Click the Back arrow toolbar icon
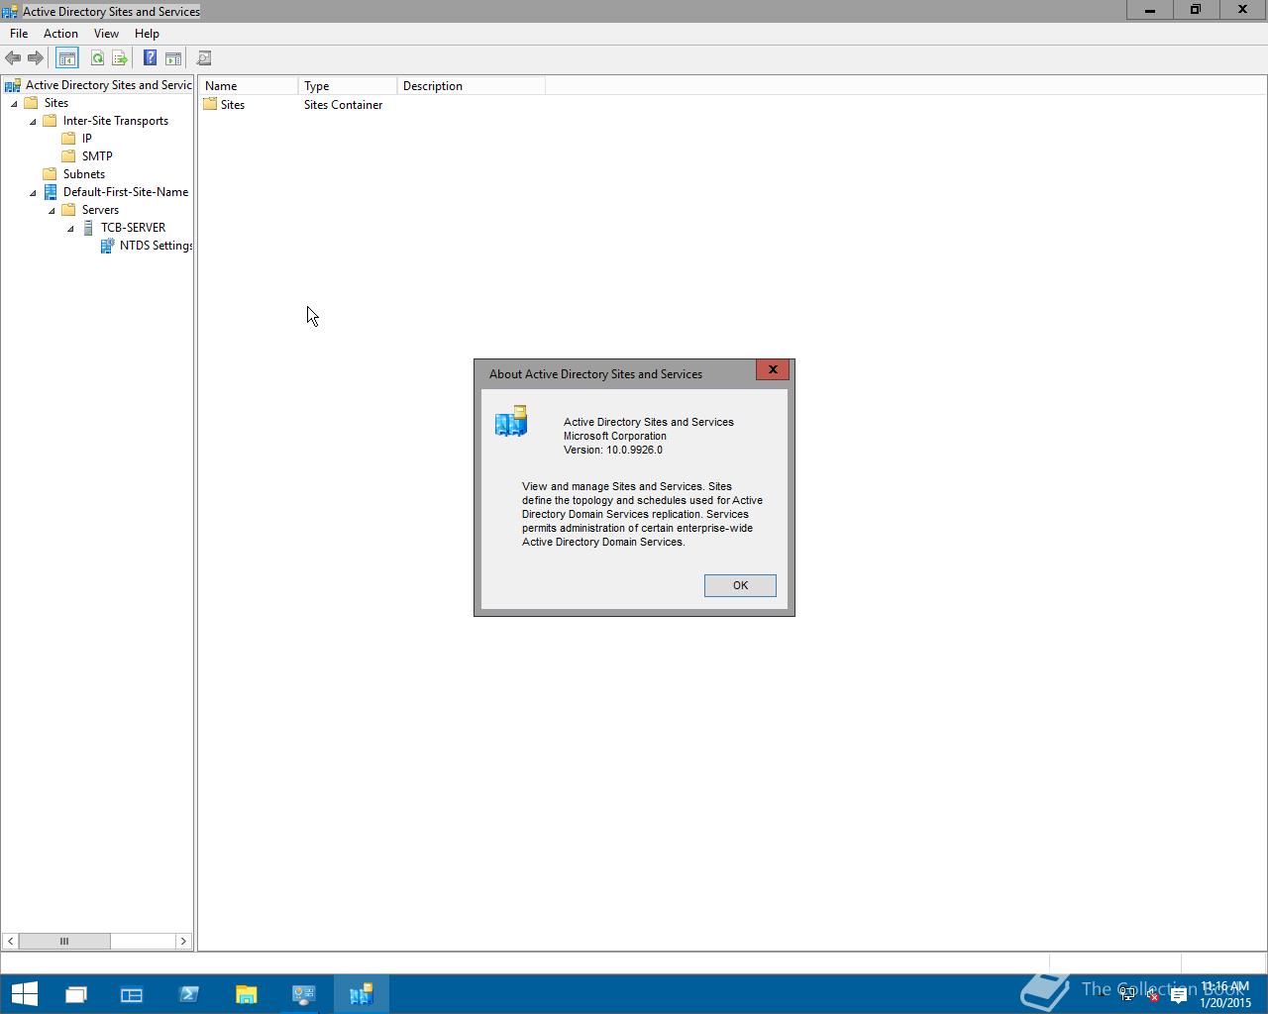 point(13,58)
